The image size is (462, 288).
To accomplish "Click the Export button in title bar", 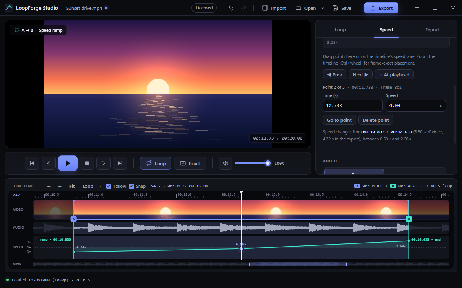I will click(381, 8).
